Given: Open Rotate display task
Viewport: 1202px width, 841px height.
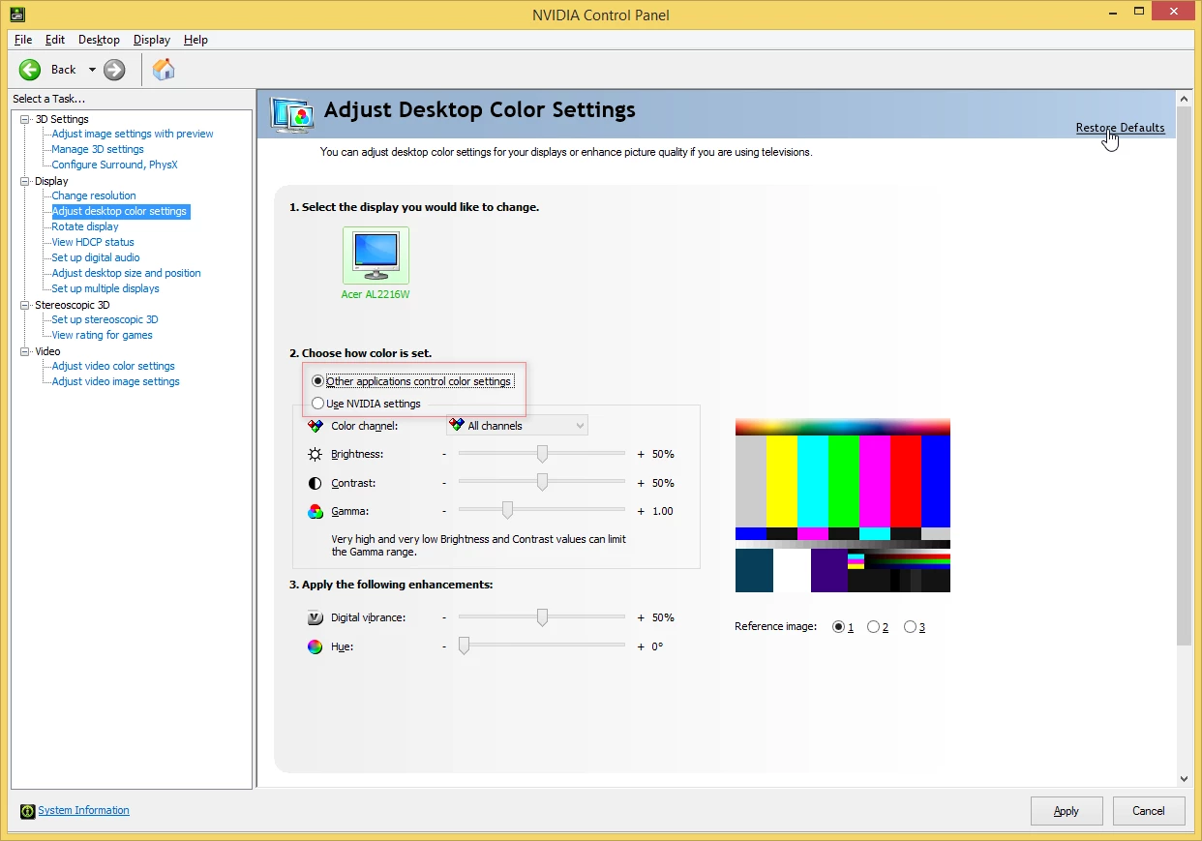Looking at the screenshot, I should (x=85, y=226).
